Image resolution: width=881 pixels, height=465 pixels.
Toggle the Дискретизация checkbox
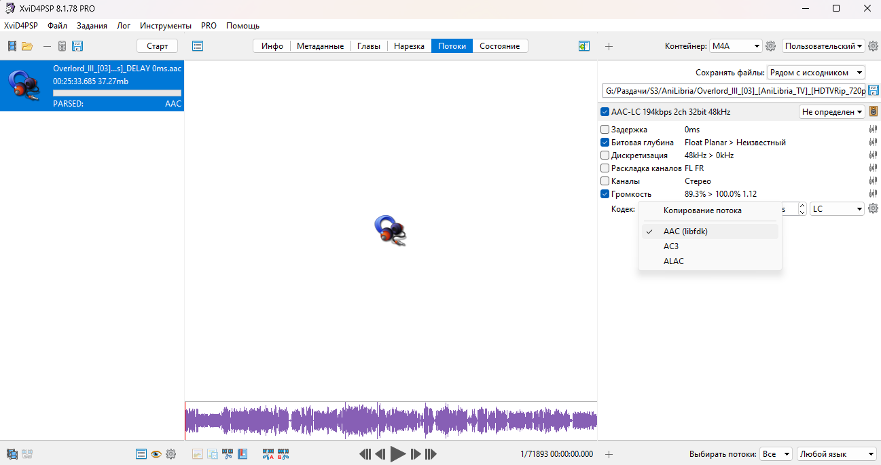tap(605, 155)
